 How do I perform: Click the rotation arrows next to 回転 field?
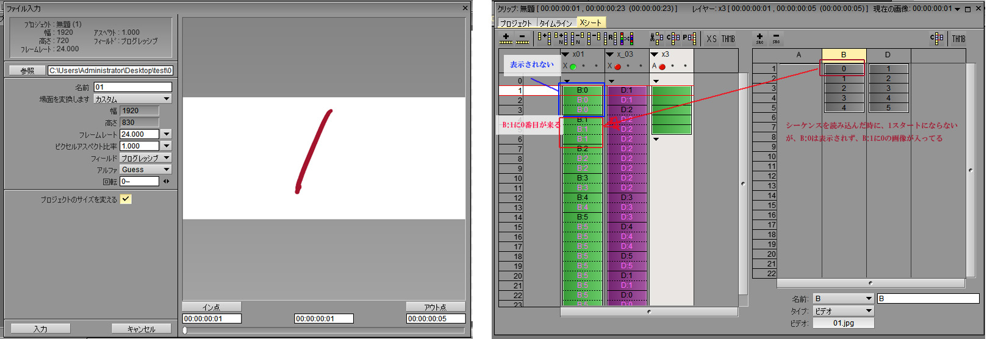[166, 181]
